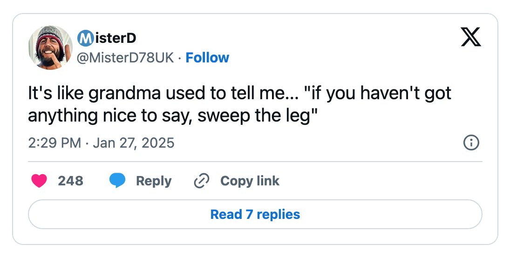Click the chain link copy icon
Screen dimensions: 510x258
(x=201, y=181)
